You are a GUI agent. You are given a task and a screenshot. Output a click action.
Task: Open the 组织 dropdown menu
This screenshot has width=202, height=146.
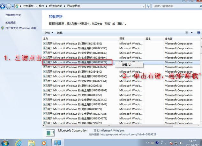click(x=49, y=33)
